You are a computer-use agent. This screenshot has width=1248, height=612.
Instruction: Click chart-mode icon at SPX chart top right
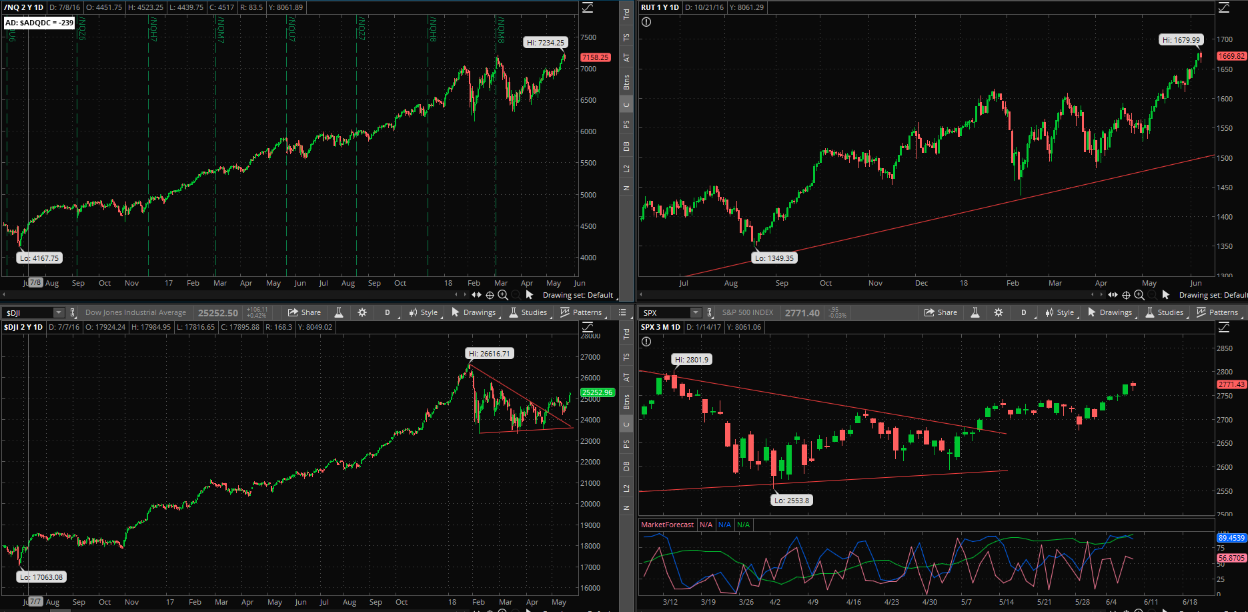coord(1224,327)
